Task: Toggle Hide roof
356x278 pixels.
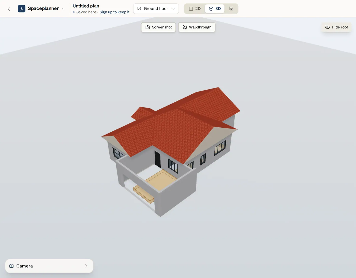Action: [x=336, y=27]
